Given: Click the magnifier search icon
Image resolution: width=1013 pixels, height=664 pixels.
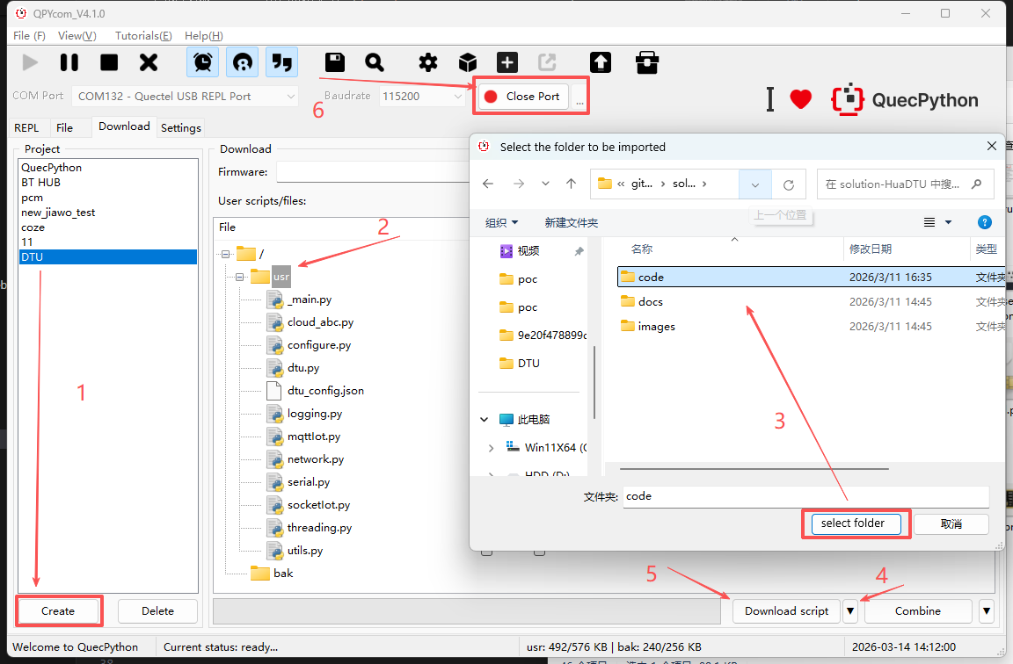Looking at the screenshot, I should [x=375, y=62].
